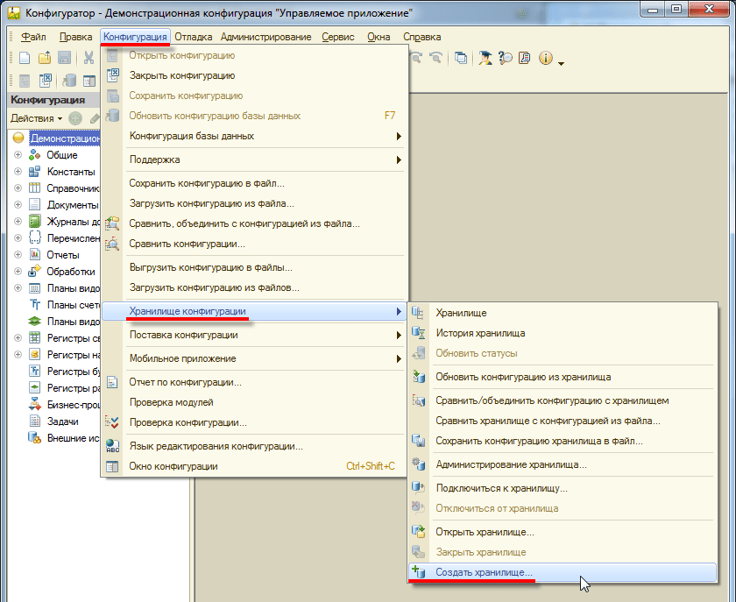Choose Проверка конфигурации menu item
736x602 pixels.
click(x=253, y=423)
